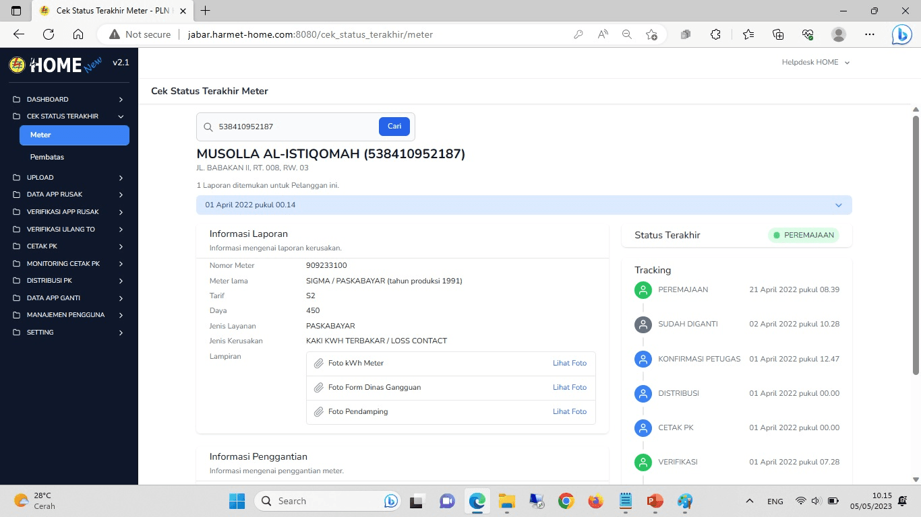Open Google Chrome from the taskbar
The height and width of the screenshot is (517, 921).
[x=566, y=501]
